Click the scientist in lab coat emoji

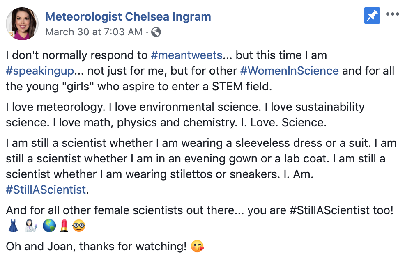[x=30, y=226]
